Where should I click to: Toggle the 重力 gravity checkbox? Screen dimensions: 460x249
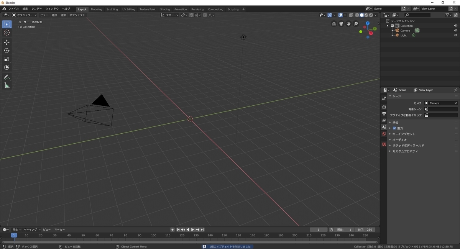tap(394, 128)
